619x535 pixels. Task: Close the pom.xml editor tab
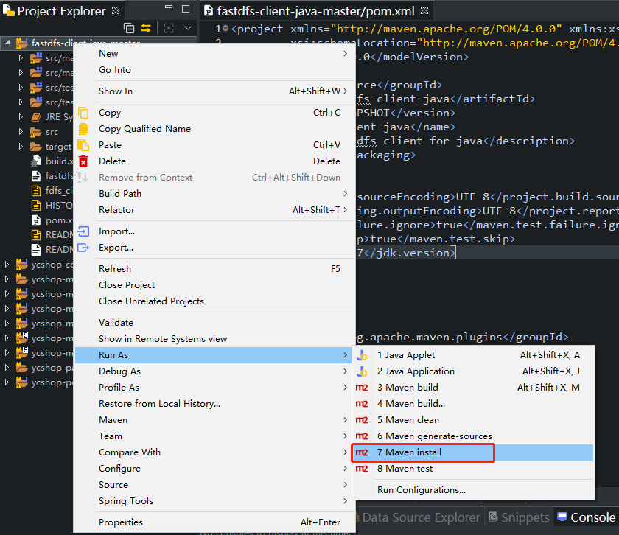point(424,10)
